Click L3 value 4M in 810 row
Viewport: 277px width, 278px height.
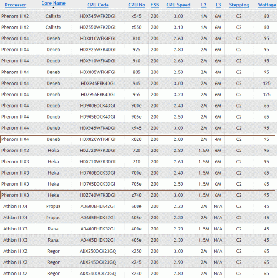click(218, 38)
